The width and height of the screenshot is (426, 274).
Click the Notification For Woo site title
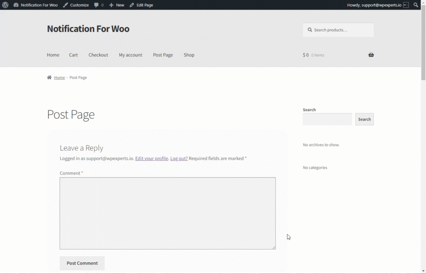pos(88,29)
